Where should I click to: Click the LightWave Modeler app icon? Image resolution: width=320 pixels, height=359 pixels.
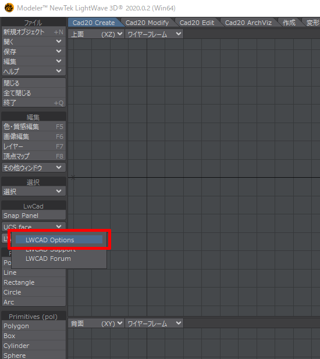point(9,8)
